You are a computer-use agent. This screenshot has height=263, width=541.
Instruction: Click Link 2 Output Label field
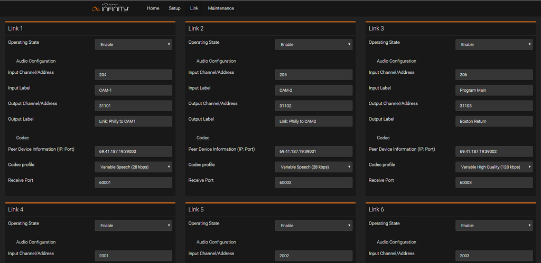(314, 121)
